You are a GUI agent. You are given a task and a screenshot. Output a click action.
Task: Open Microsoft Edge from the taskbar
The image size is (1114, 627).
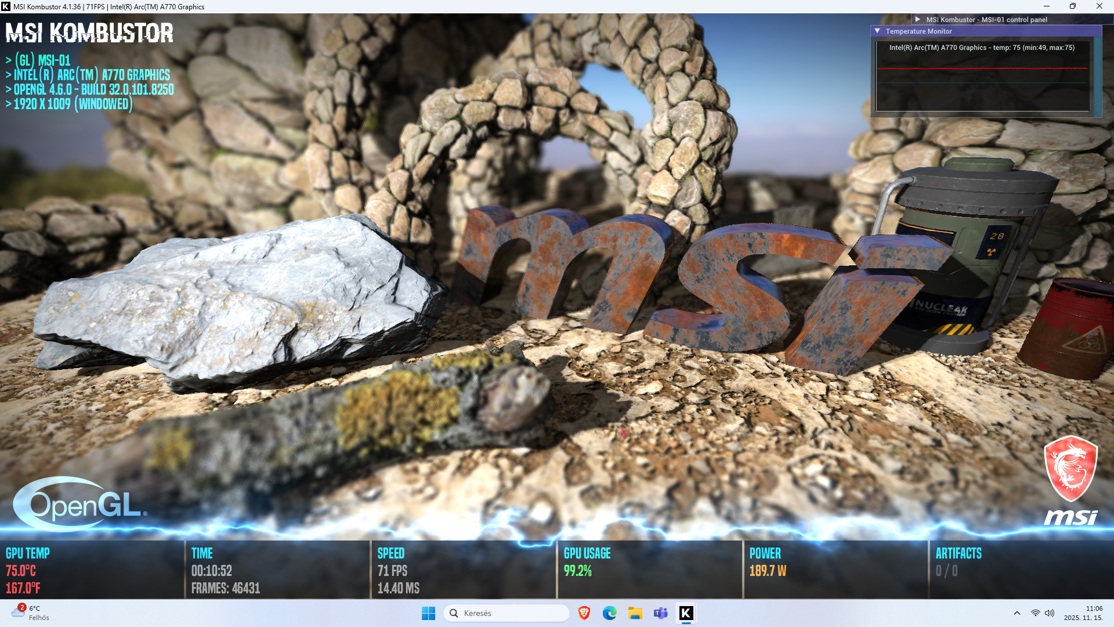[x=609, y=613]
